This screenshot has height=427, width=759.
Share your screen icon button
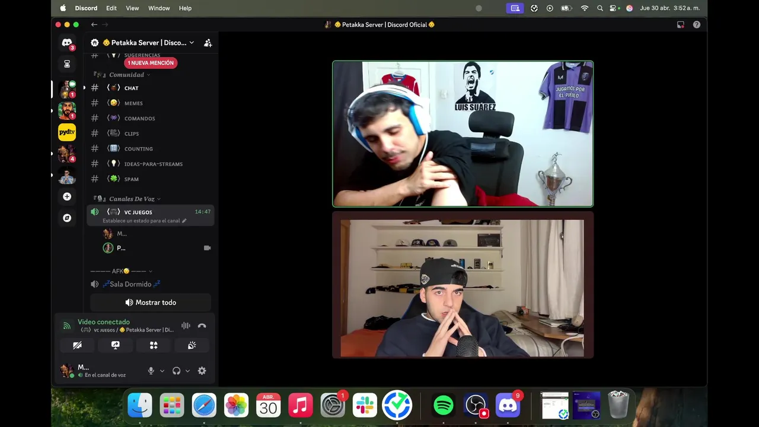pyautogui.click(x=116, y=345)
